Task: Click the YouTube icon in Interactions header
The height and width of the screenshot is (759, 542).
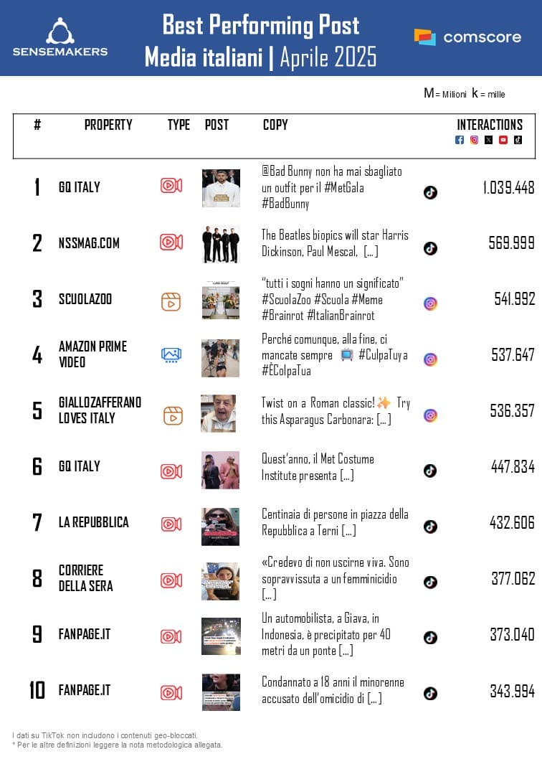Action: pos(503,140)
